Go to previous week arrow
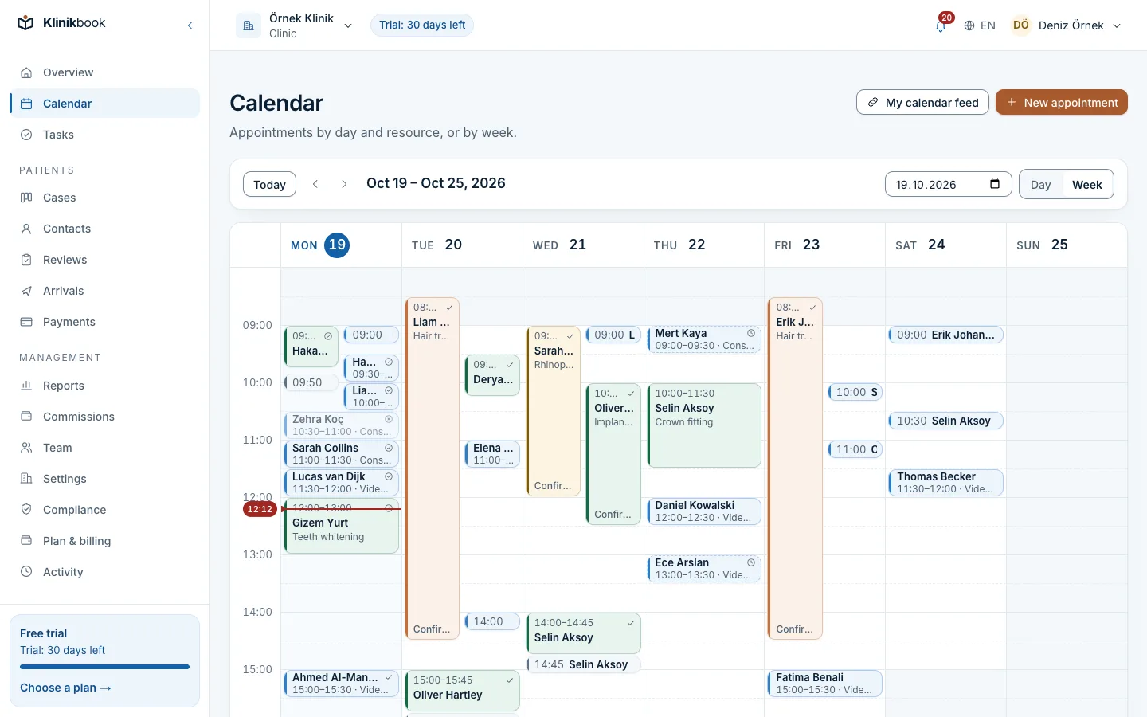The width and height of the screenshot is (1147, 717). point(315,184)
